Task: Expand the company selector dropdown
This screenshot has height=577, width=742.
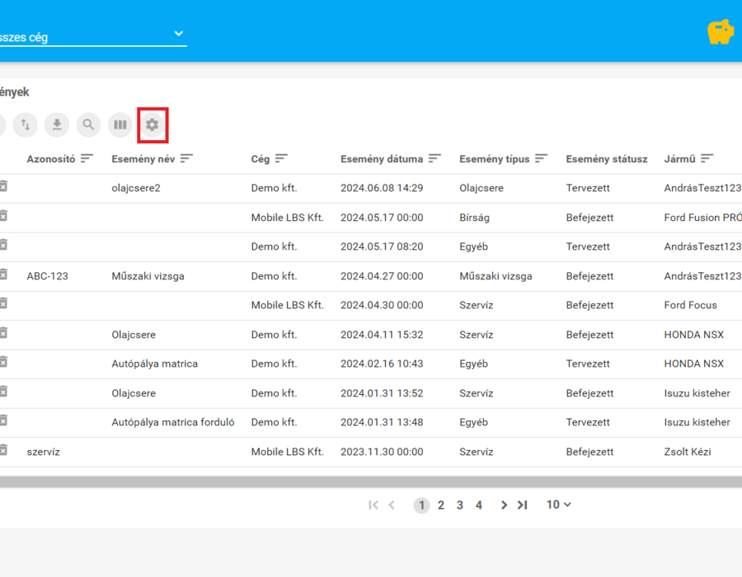Action: click(x=178, y=34)
